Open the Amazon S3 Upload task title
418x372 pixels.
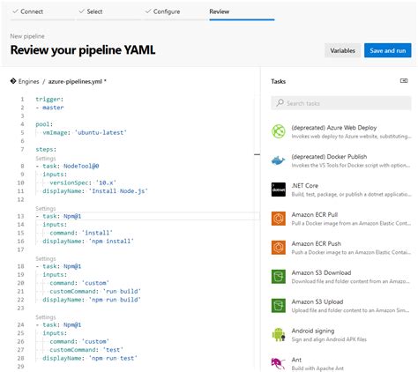[x=317, y=301]
